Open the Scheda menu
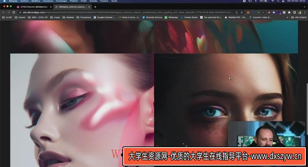The image size is (308, 167). [93, 1]
